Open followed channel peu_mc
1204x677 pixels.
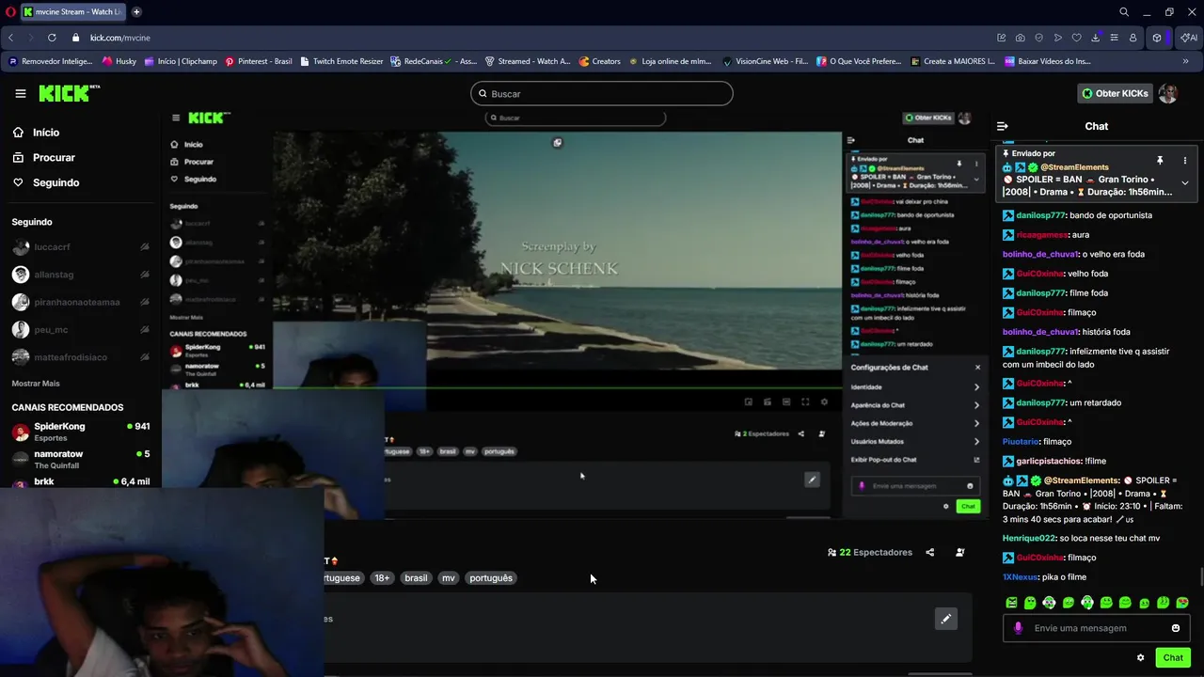click(x=80, y=329)
